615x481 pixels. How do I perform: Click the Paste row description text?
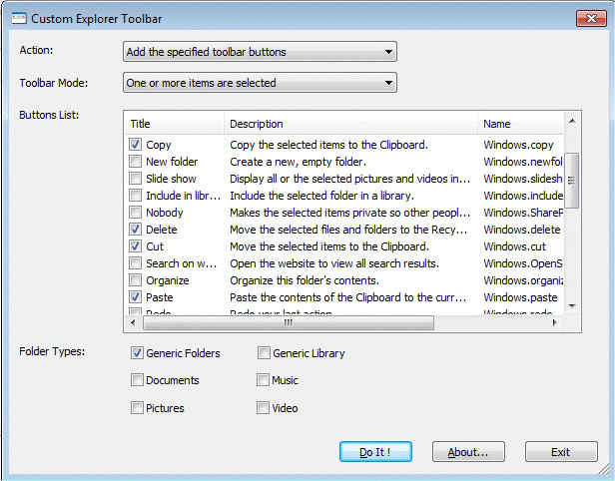tap(347, 297)
